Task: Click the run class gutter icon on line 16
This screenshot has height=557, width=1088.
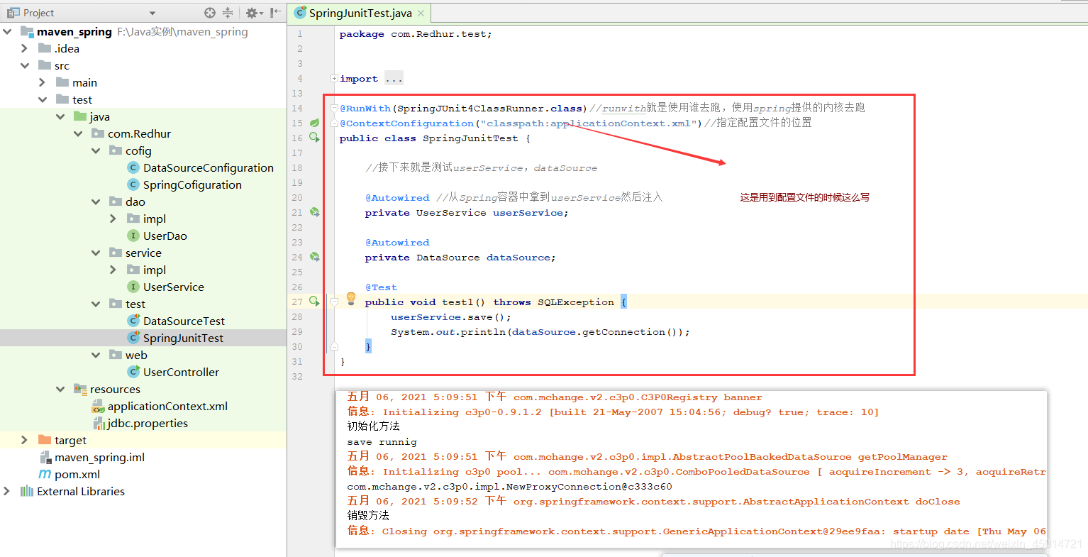Action: click(x=314, y=138)
